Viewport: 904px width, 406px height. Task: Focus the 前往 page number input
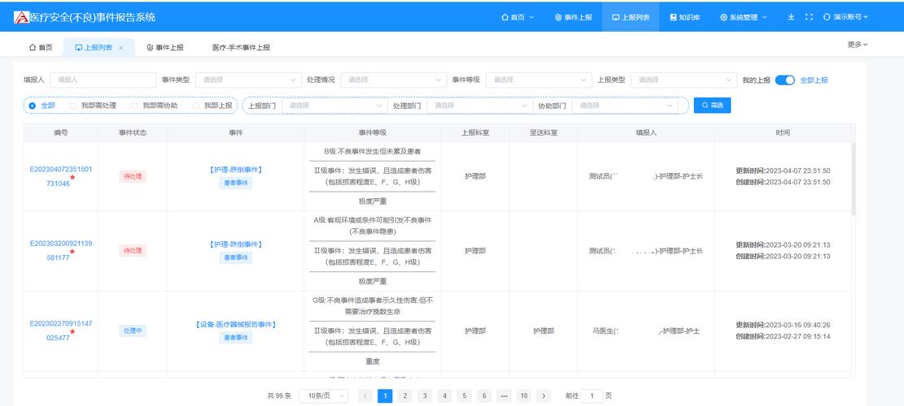(x=592, y=395)
